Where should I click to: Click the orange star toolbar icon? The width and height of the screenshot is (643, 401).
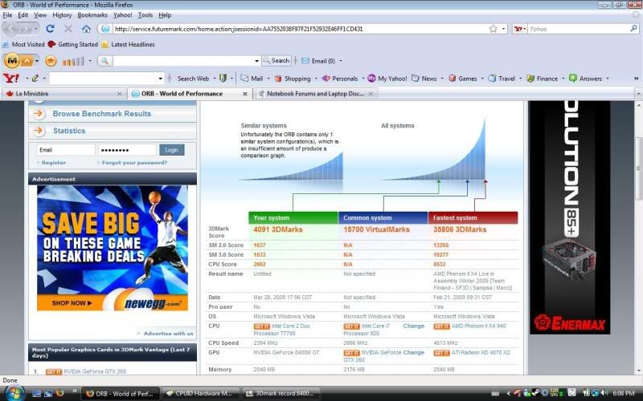point(51,61)
